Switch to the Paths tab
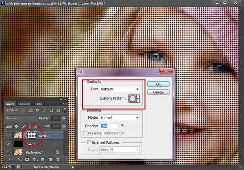Viewport: 244px width, 170px height. click(38, 104)
